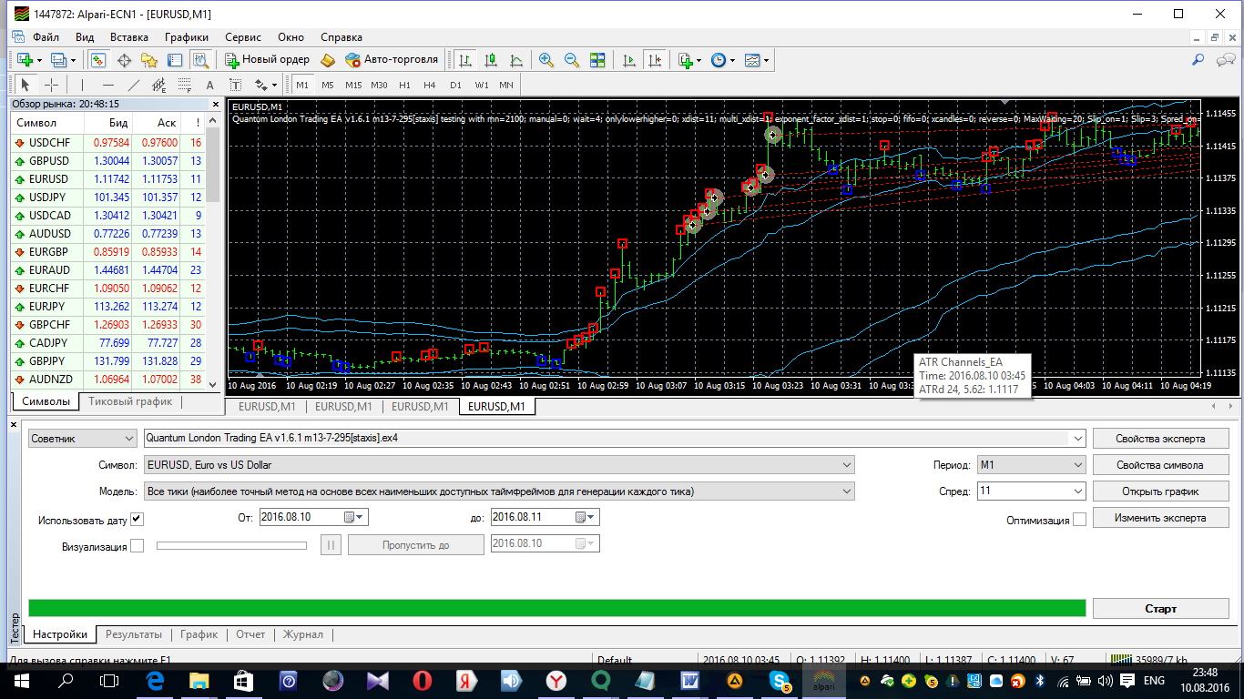Open the Сервис menu
Image resolution: width=1244 pixels, height=699 pixels.
[243, 37]
